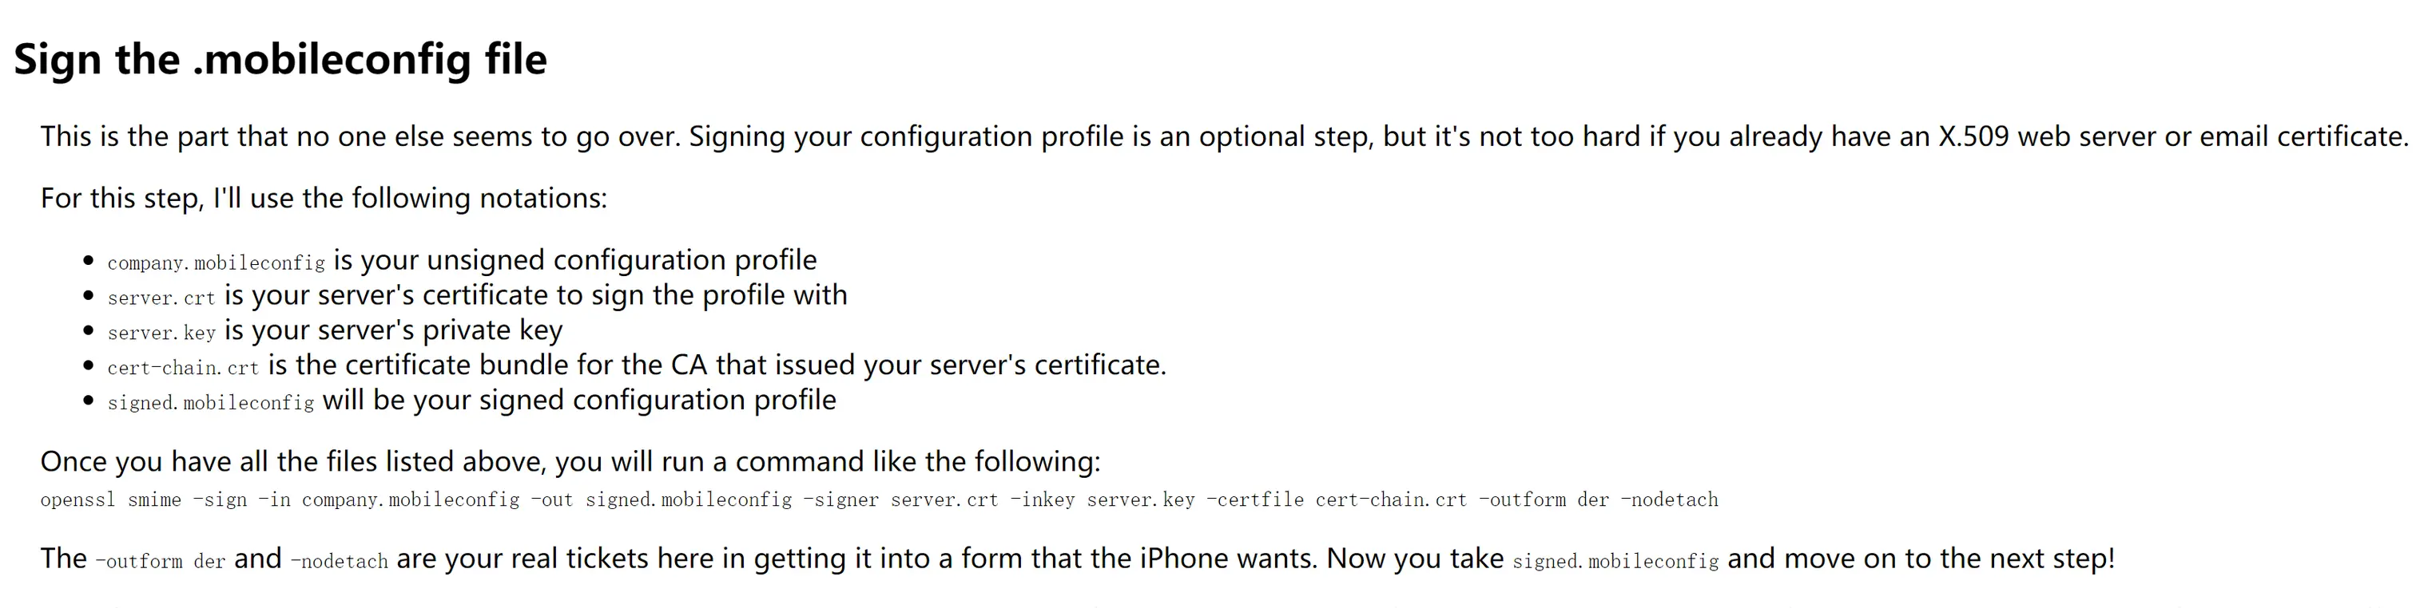Viewport: 2416px width, 608px height.
Task: Click signed.mobileconfig code in bullet list
Action: [210, 403]
